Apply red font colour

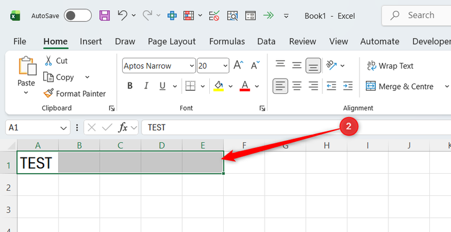(x=245, y=86)
